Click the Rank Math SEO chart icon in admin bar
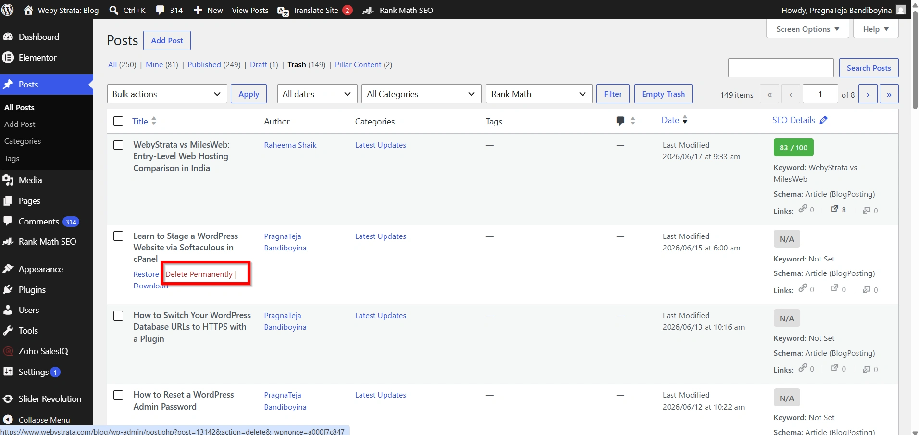This screenshot has width=919, height=435. pyautogui.click(x=368, y=11)
